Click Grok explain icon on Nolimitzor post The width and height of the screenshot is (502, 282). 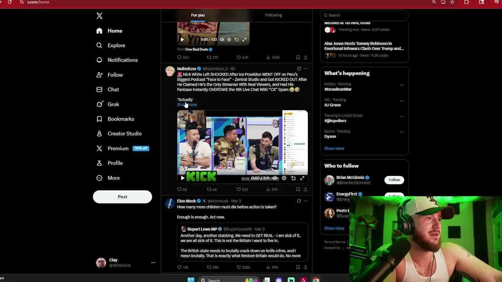click(299, 69)
